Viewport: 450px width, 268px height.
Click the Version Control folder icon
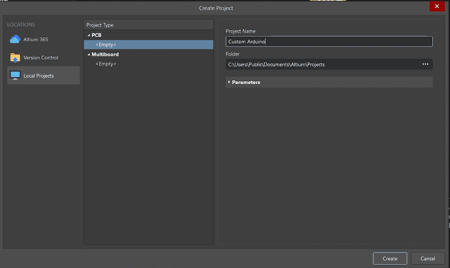point(15,58)
